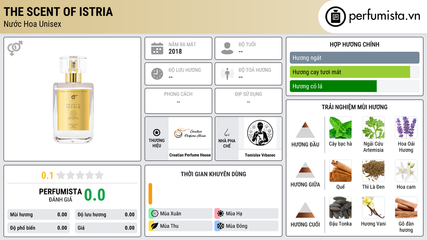Click the snowflake icon for Mùa Đông
The height and width of the screenshot is (240, 427).
click(220, 226)
